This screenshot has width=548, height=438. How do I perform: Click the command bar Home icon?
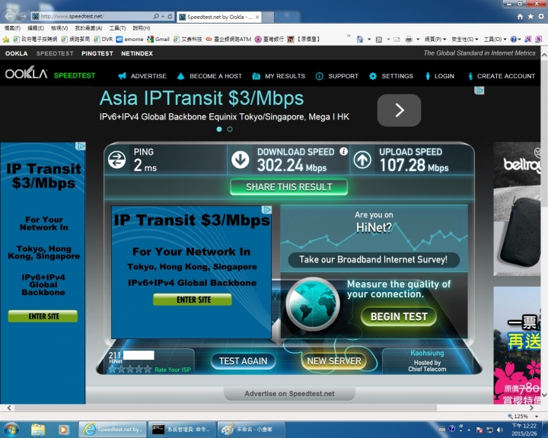360,40
